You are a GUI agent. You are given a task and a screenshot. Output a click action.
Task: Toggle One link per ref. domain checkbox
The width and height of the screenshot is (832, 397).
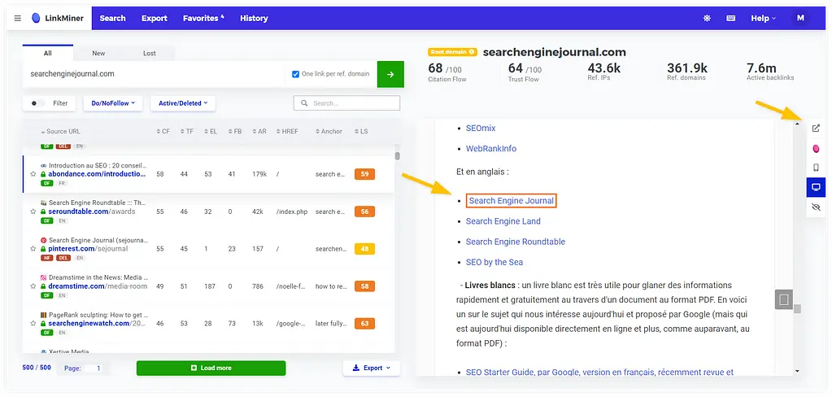295,74
